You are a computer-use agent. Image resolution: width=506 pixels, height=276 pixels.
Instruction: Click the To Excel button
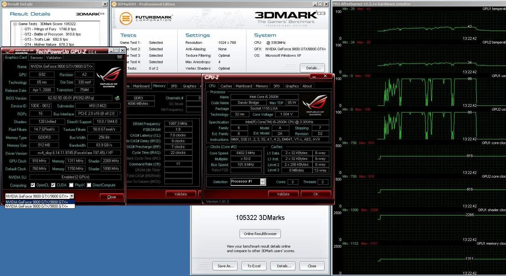(254, 266)
